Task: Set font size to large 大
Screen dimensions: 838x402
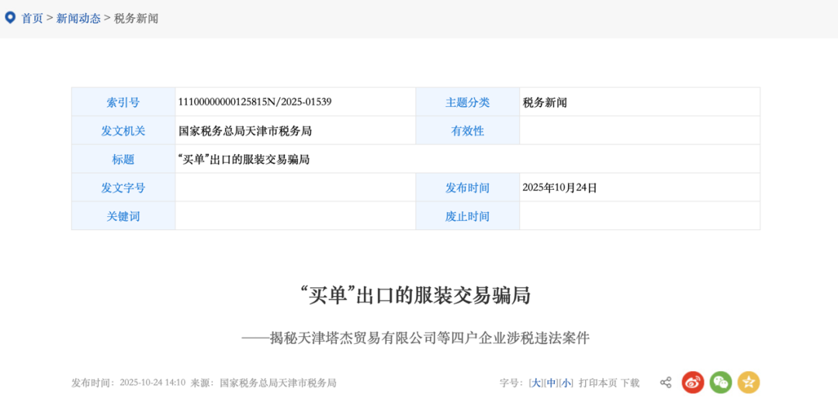Action: tap(536, 383)
